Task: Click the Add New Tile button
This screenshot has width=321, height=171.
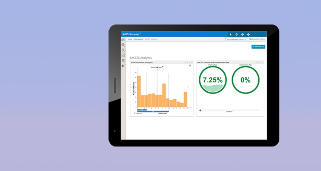Action: coord(258,47)
